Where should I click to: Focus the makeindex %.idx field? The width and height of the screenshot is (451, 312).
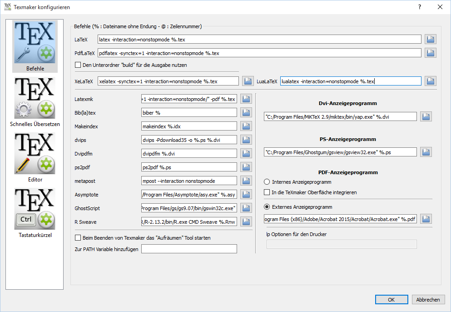[189, 126]
